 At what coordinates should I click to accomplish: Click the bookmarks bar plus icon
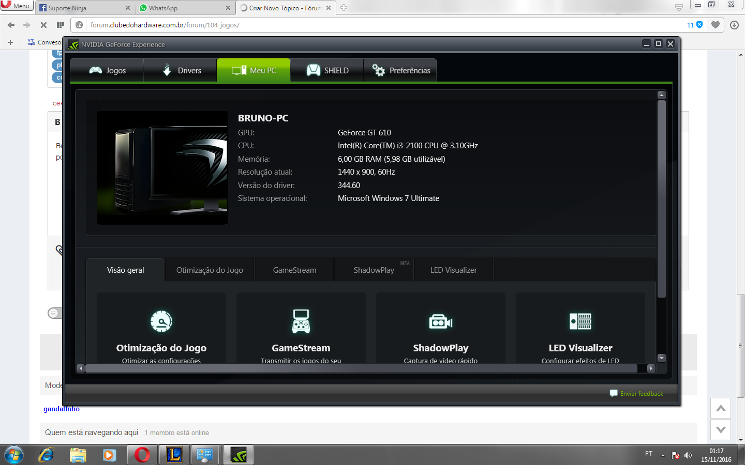coord(10,42)
